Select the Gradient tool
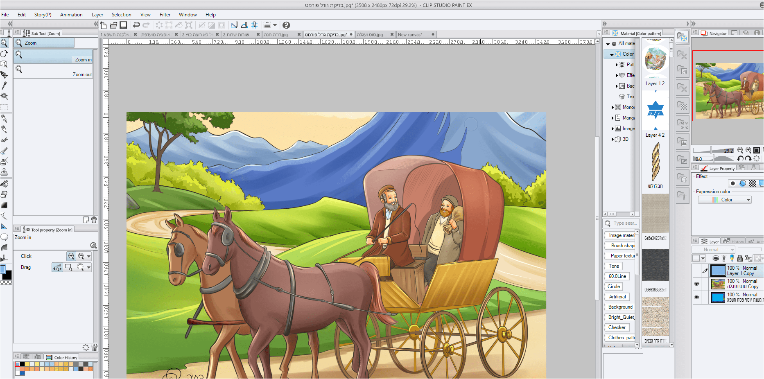 click(x=5, y=205)
